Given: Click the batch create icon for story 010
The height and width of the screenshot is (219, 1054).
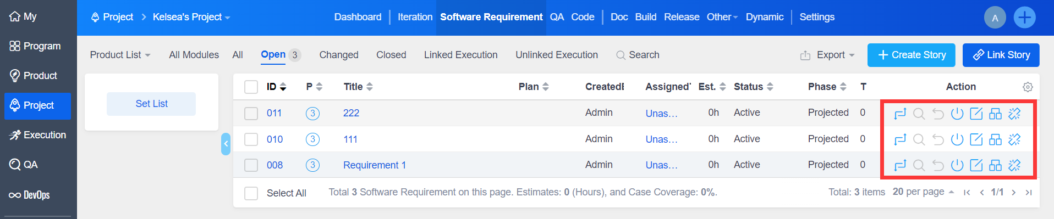Looking at the screenshot, I should click(x=996, y=139).
